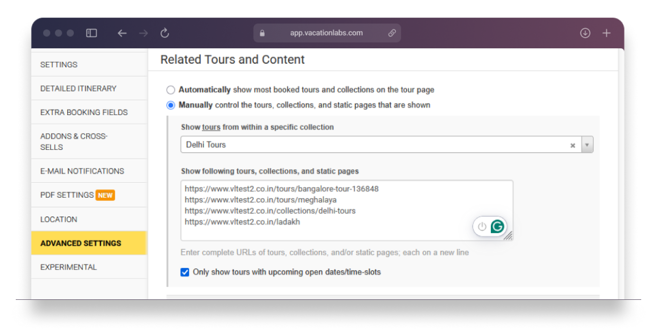The image size is (657, 330).
Task: Select the Automatically show tours radio button
Action: pyautogui.click(x=171, y=90)
